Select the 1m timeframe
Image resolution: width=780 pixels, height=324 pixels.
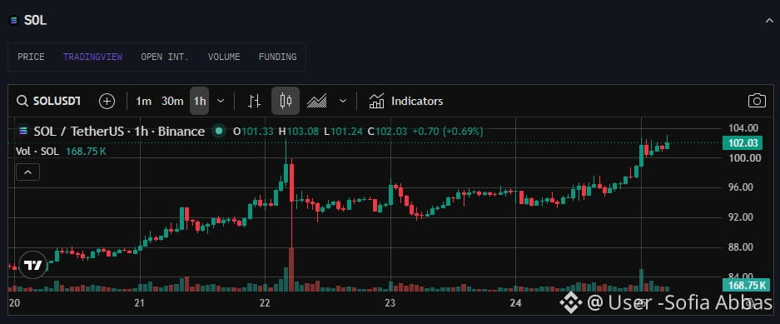pyautogui.click(x=143, y=101)
